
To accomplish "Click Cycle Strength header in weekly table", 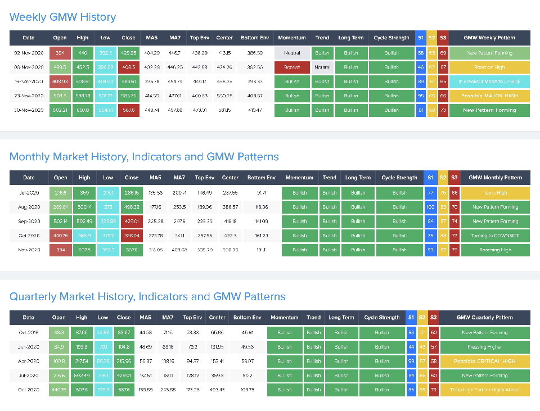I will (391, 38).
